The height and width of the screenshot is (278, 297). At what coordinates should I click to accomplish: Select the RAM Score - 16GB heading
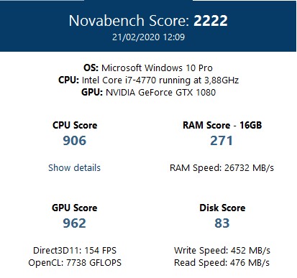click(222, 125)
